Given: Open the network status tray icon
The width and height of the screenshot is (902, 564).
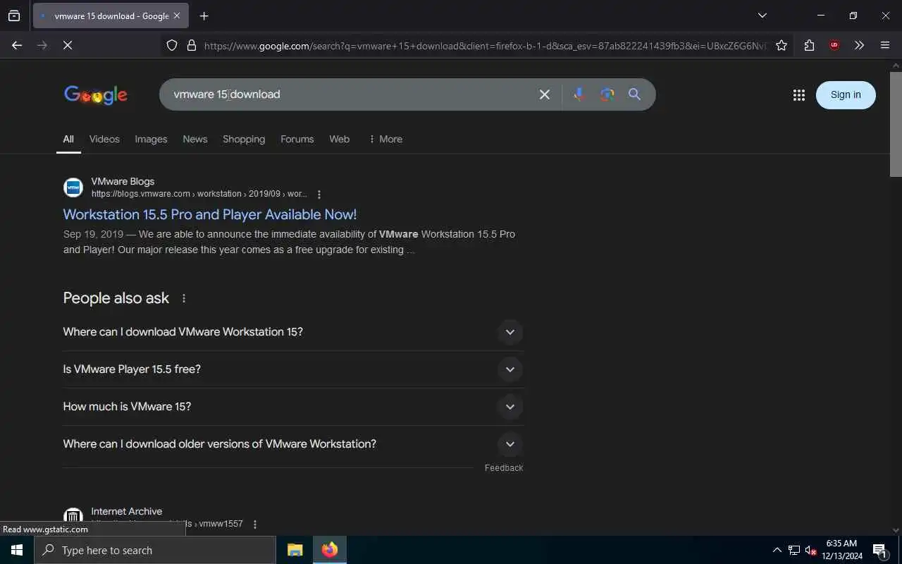Looking at the screenshot, I should 794,550.
